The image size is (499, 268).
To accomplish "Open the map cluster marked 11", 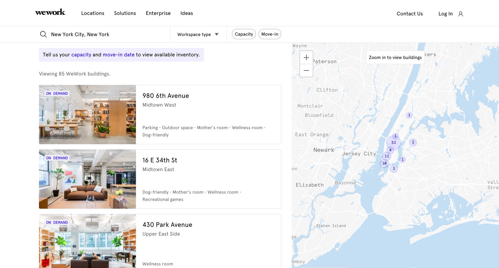I will [x=387, y=156].
